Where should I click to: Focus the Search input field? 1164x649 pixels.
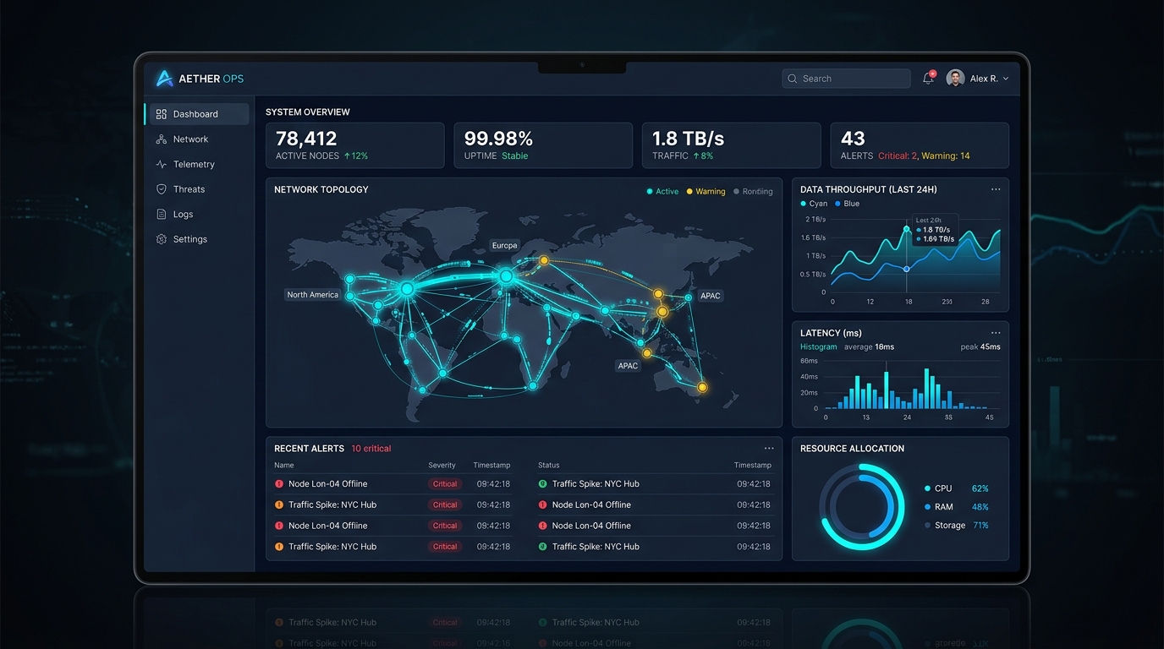[846, 79]
